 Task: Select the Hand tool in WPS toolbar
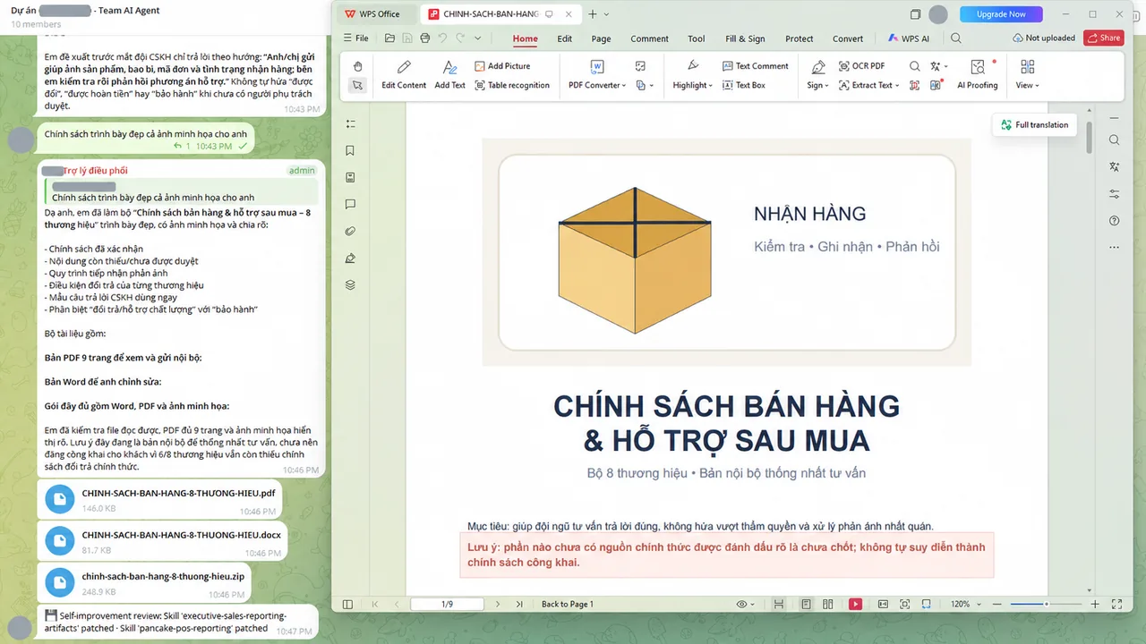point(357,66)
